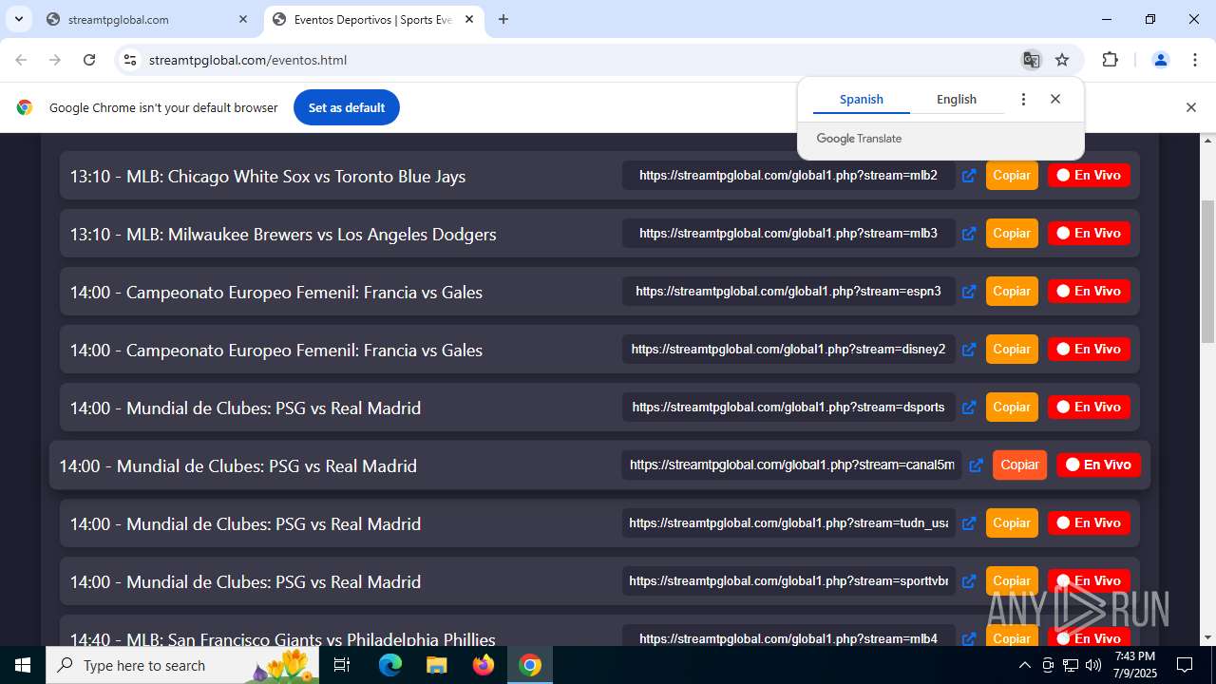This screenshot has width=1216, height=684.
Task: Open external link icon for mlb3 stream
Action: (969, 234)
